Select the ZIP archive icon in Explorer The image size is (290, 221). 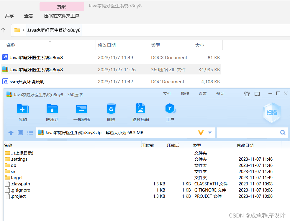[x=5, y=69]
